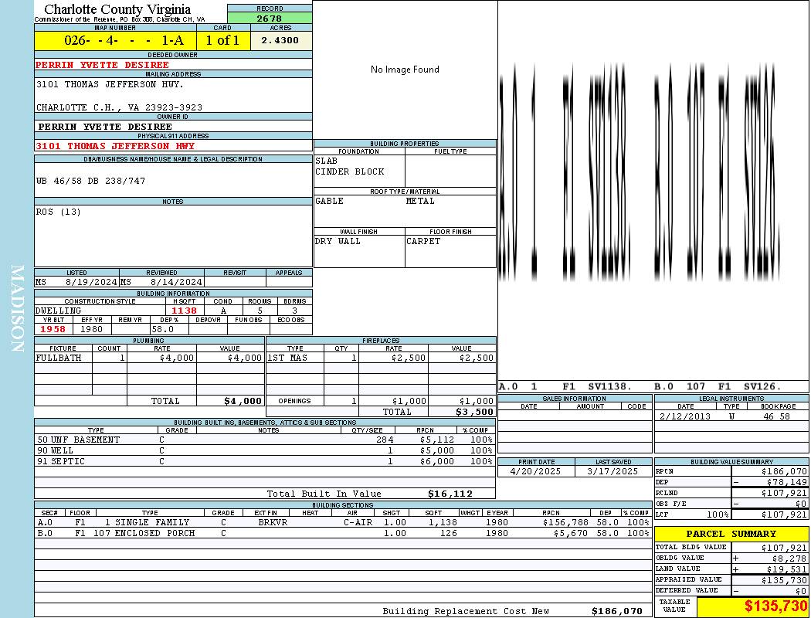The height and width of the screenshot is (618, 811).
Task: Click mailing address line 3101 THOMAS JEFFERSON HWY.
Action: (x=110, y=83)
